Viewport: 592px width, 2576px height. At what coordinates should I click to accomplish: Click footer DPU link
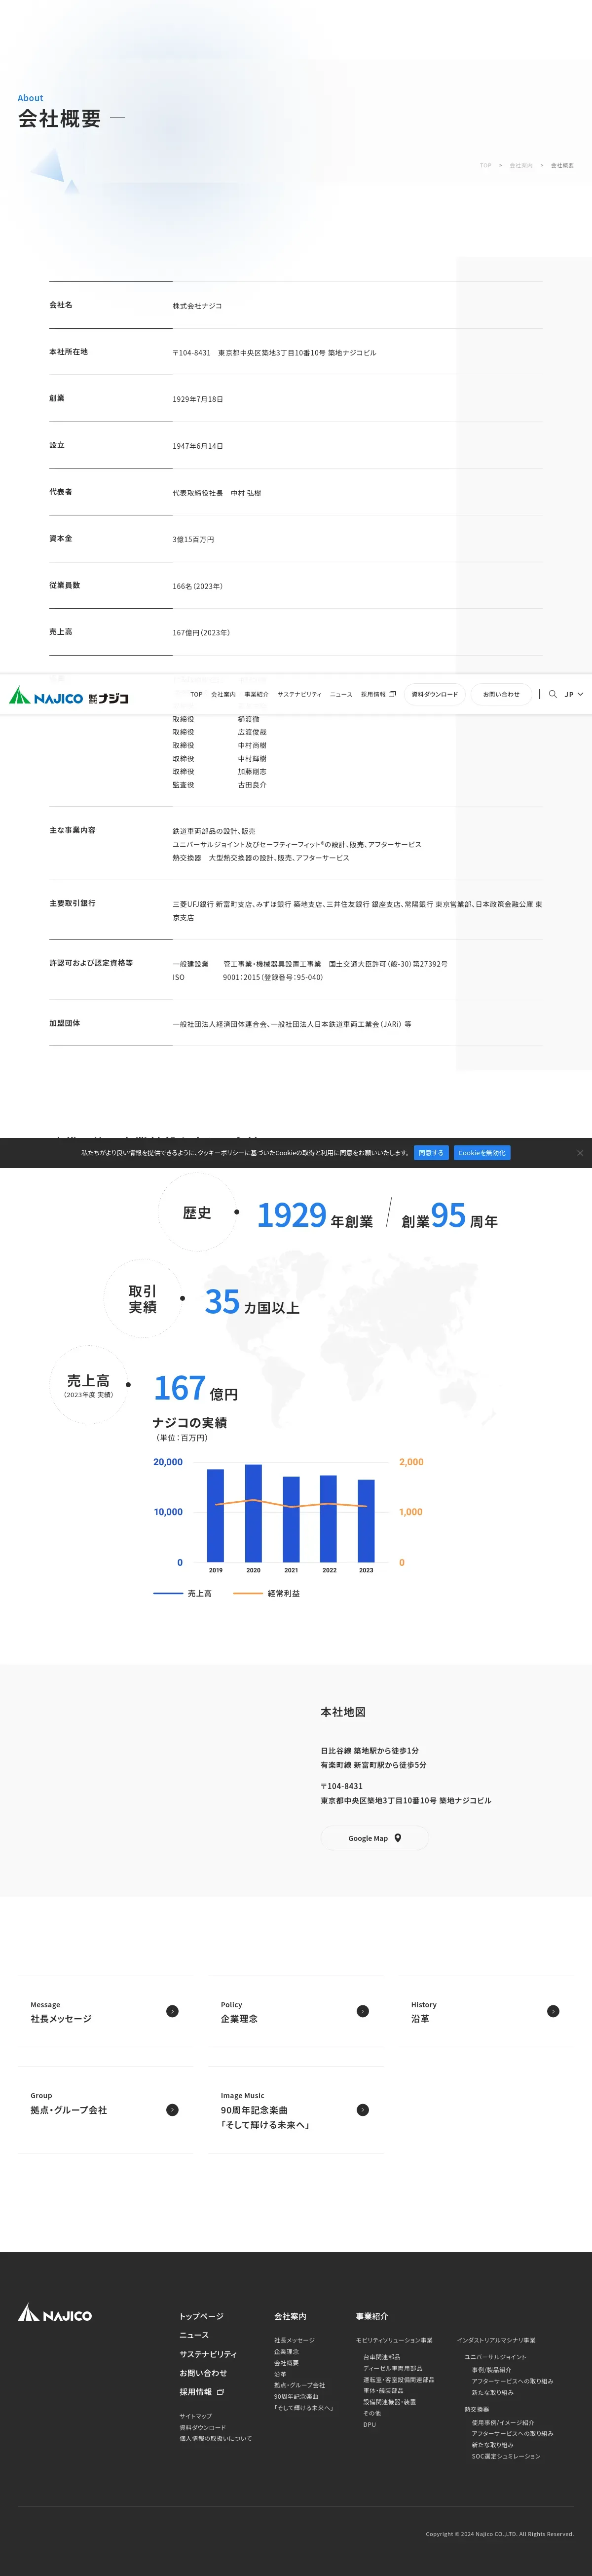pyautogui.click(x=369, y=2424)
